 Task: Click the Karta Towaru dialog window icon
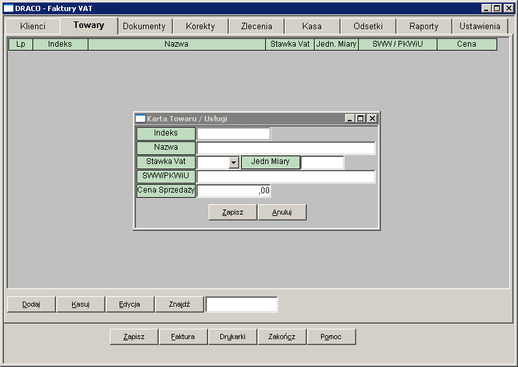(x=140, y=119)
